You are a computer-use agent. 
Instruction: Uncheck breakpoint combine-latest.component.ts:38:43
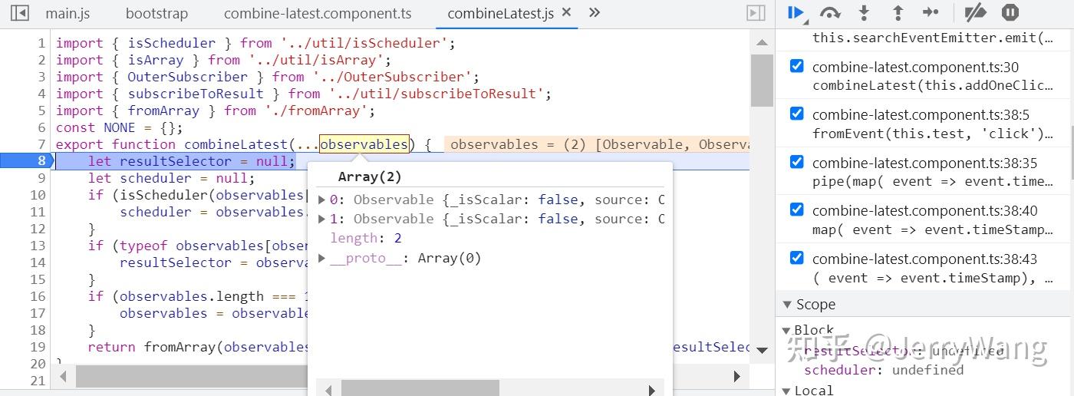(x=797, y=258)
